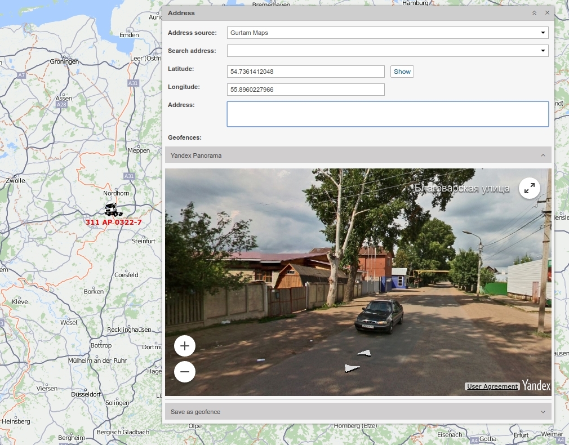This screenshot has height=445, width=569.
Task: Zoom out on the street panorama
Action: click(x=185, y=372)
